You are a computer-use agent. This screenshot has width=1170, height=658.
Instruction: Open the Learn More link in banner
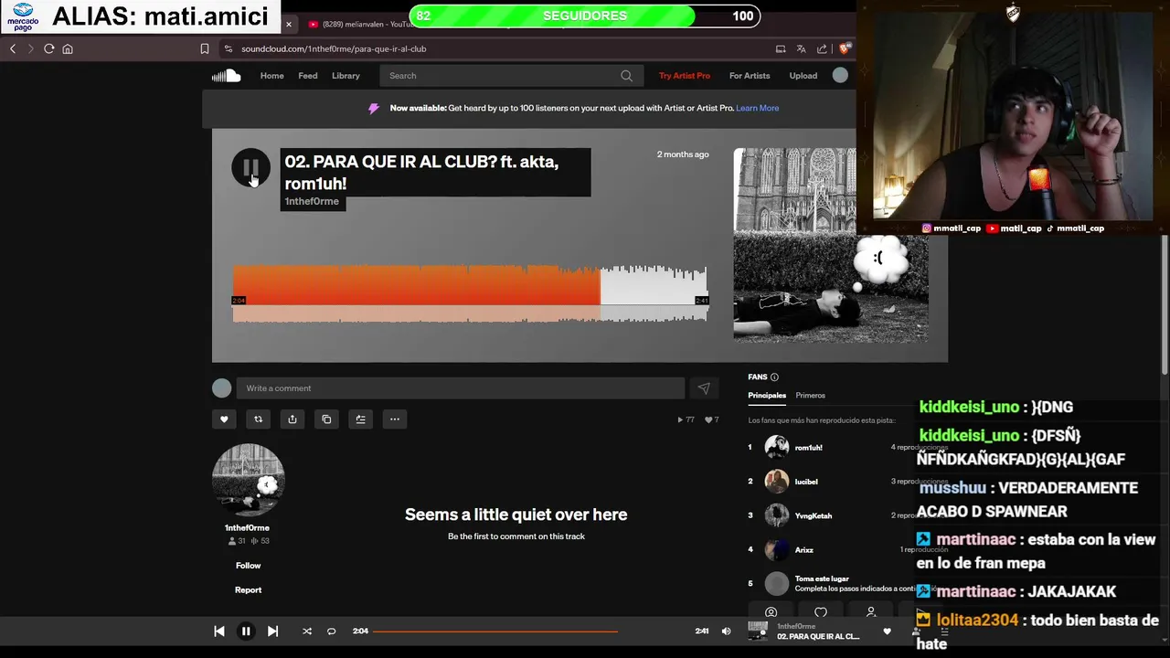[x=758, y=108]
